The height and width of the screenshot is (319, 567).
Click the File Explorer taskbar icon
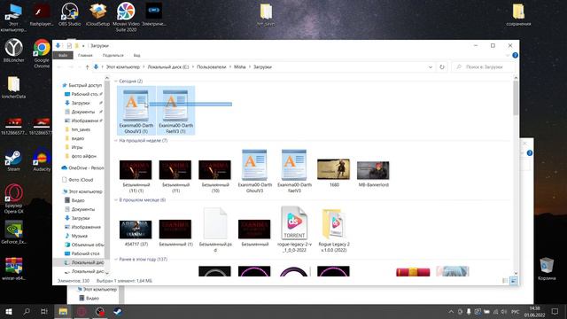(63, 311)
